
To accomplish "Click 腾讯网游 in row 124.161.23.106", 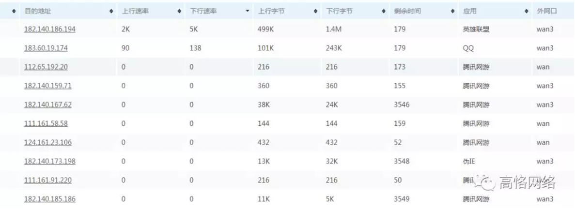I will (476, 143).
